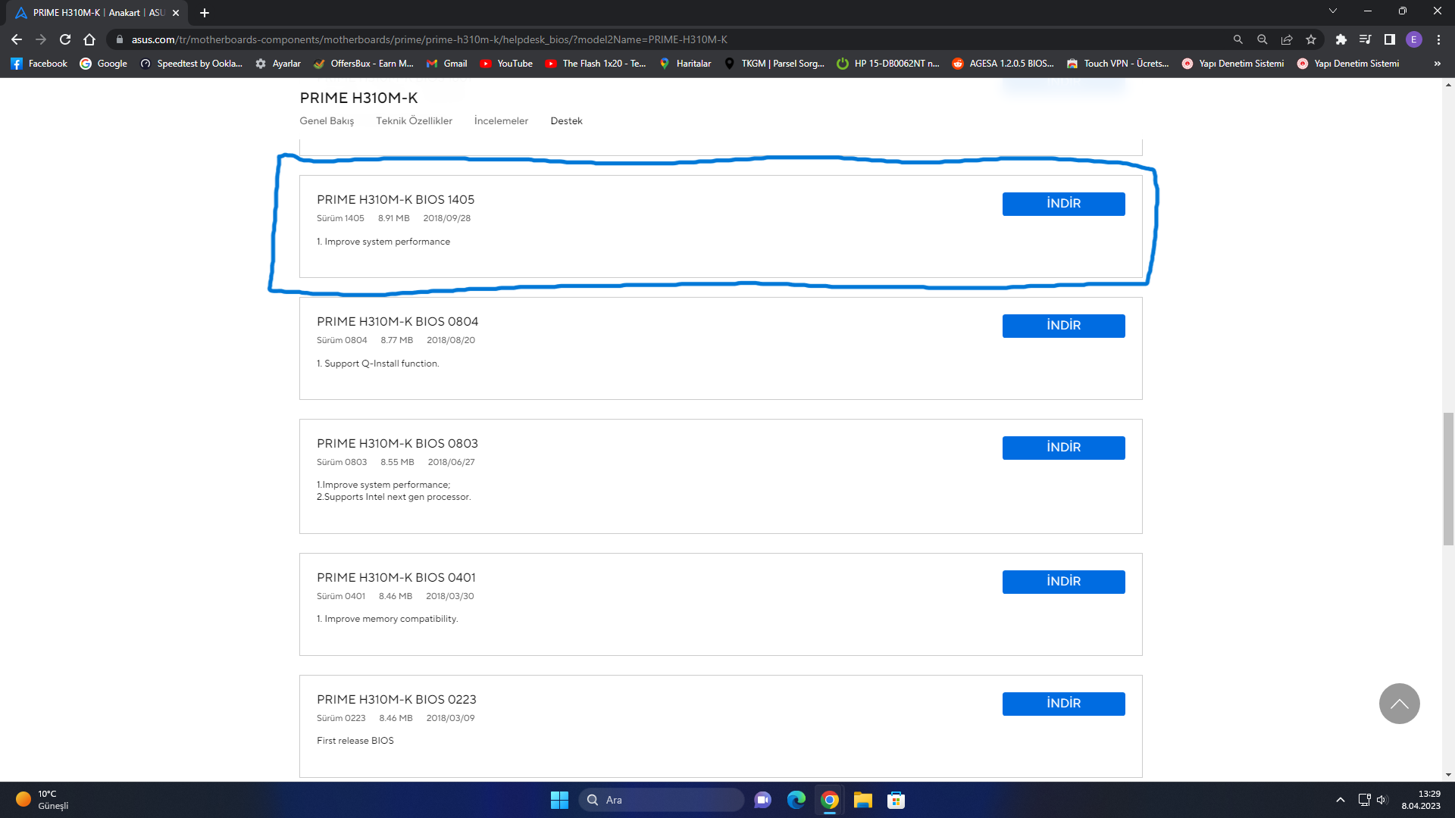Switch to the Teknik Özellikler tab
This screenshot has width=1455, height=818.
(414, 121)
